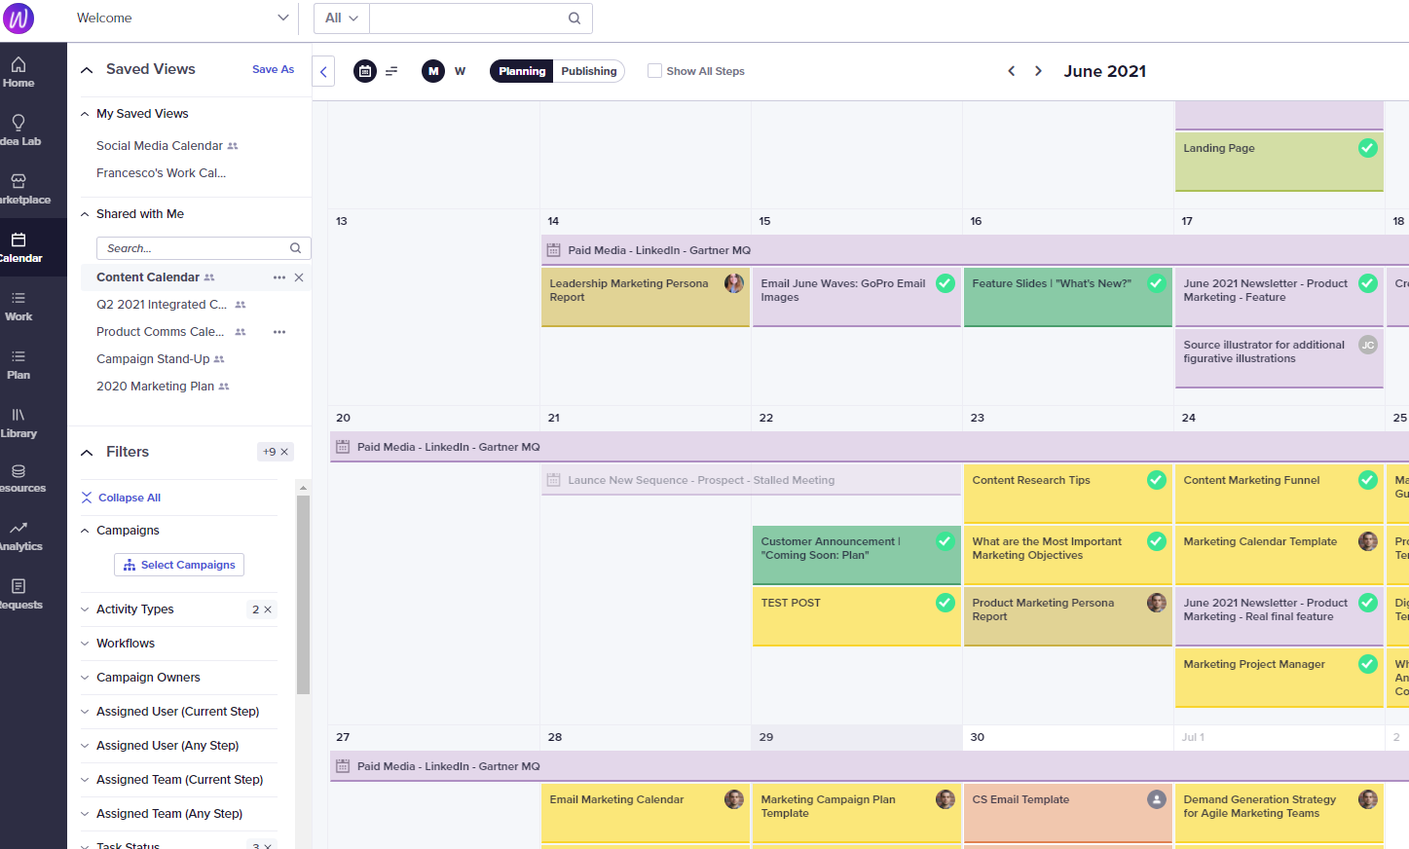
Task: Open Idea Lab from the sidebar
Action: (x=19, y=127)
